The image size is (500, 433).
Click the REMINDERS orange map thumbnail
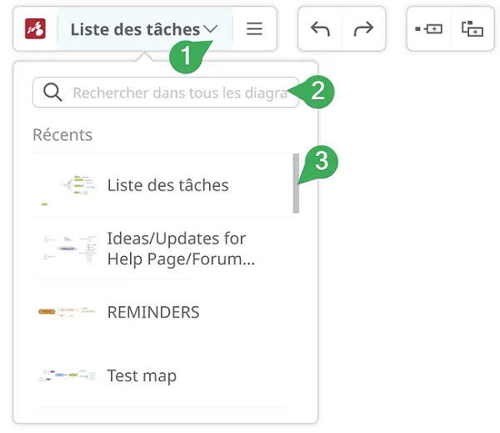pos(67,312)
